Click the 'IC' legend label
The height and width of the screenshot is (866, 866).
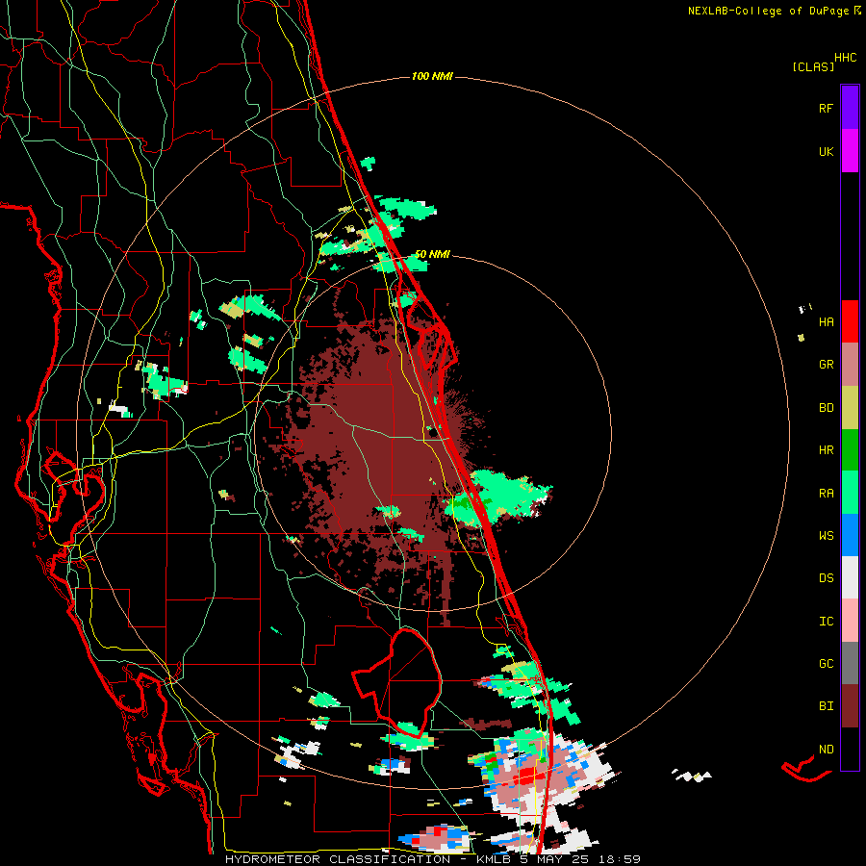pos(827,622)
